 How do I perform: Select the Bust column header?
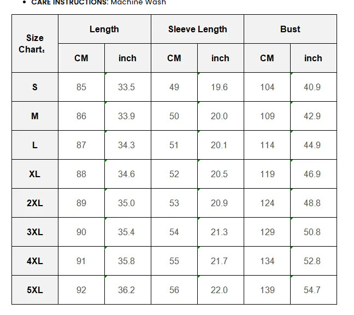290,29
